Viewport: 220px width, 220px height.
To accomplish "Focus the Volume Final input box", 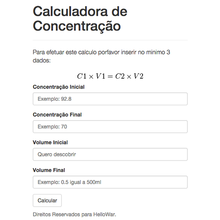I will tap(110, 182).
